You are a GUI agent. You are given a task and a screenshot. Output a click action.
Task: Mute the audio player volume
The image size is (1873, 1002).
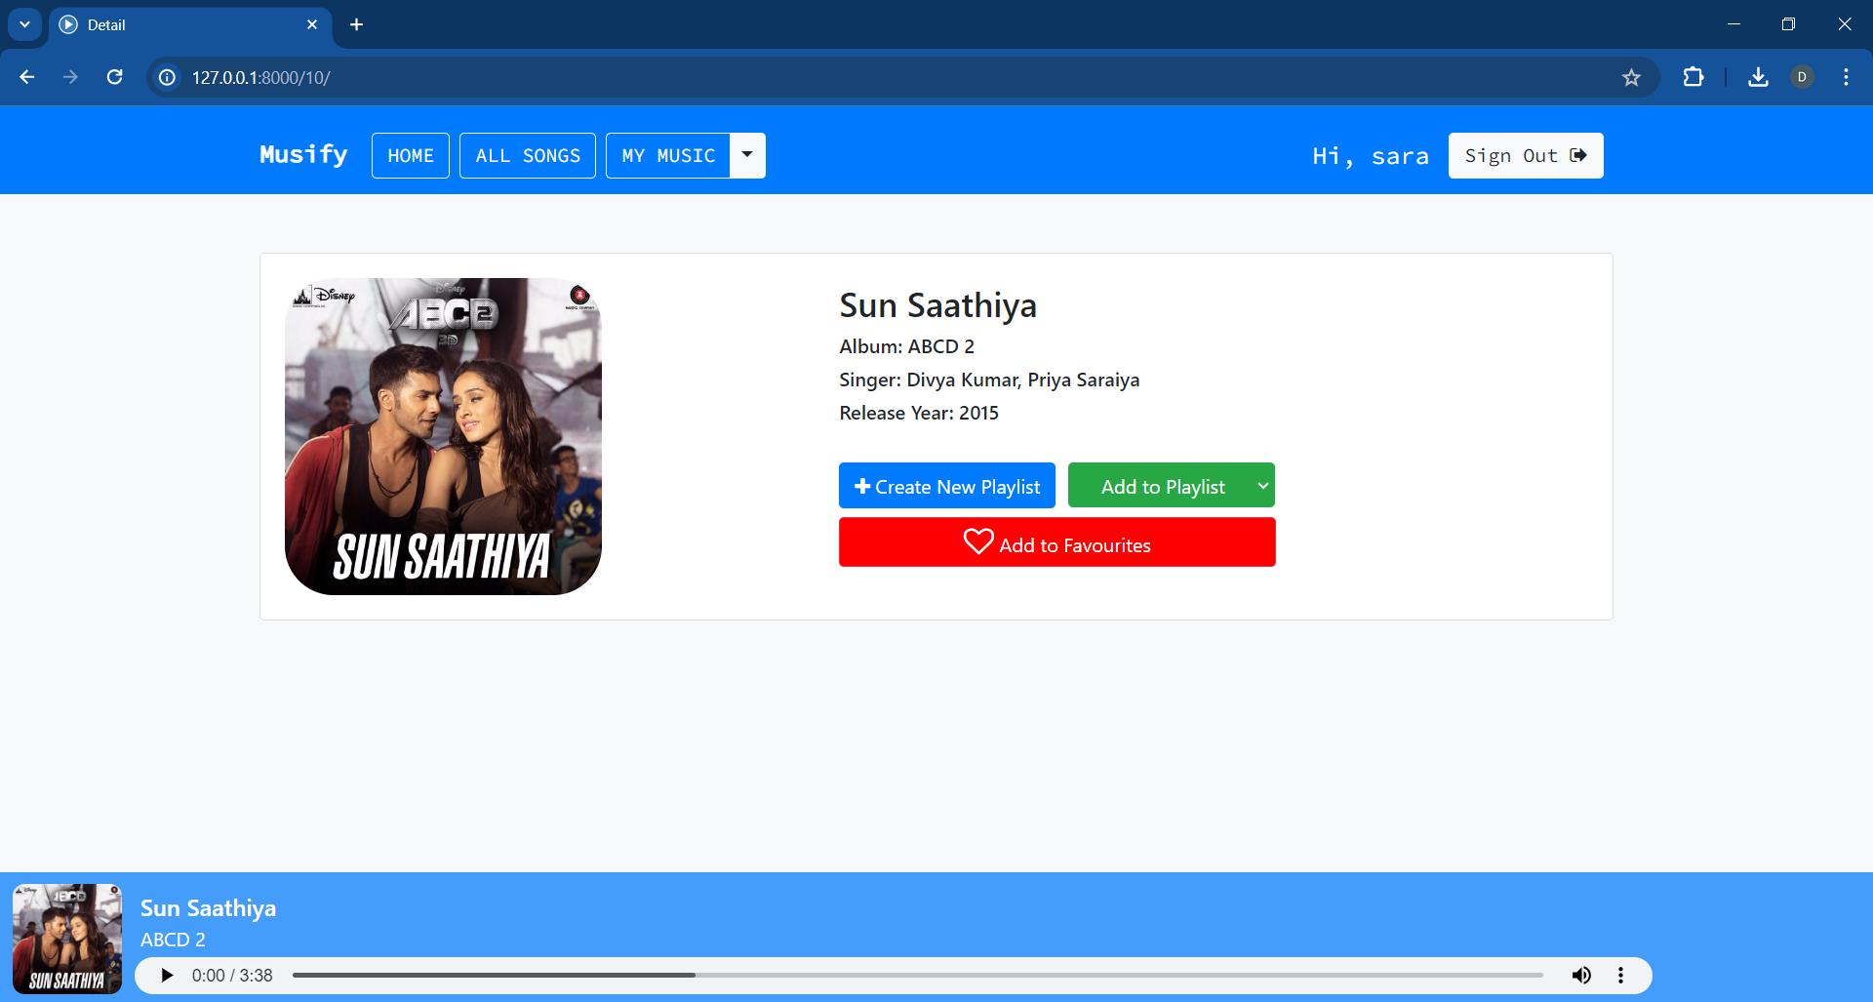[x=1581, y=976]
